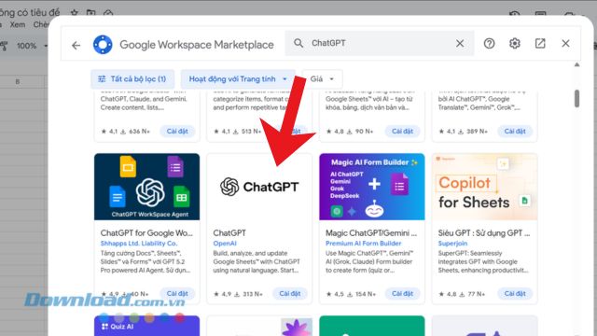Open 'Magic ChatGPT/Gemini ...' title
The width and height of the screenshot is (597, 336).
371,232
